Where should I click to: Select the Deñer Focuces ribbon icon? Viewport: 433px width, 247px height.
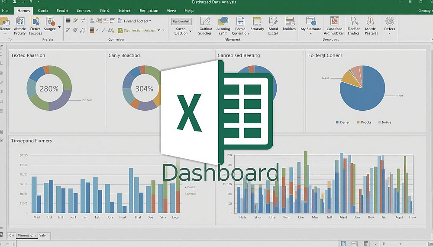pyautogui.click(x=35, y=21)
